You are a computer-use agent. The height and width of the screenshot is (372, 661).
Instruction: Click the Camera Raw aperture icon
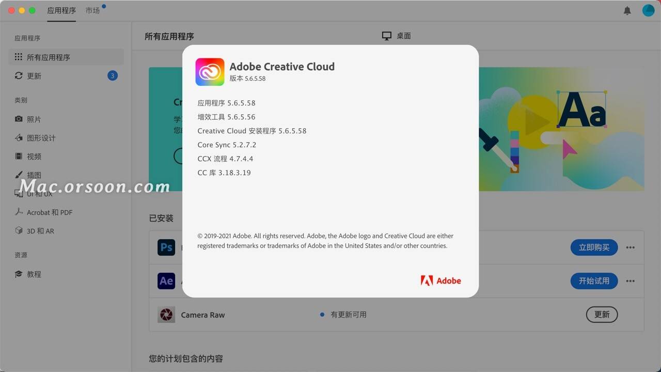tap(166, 314)
